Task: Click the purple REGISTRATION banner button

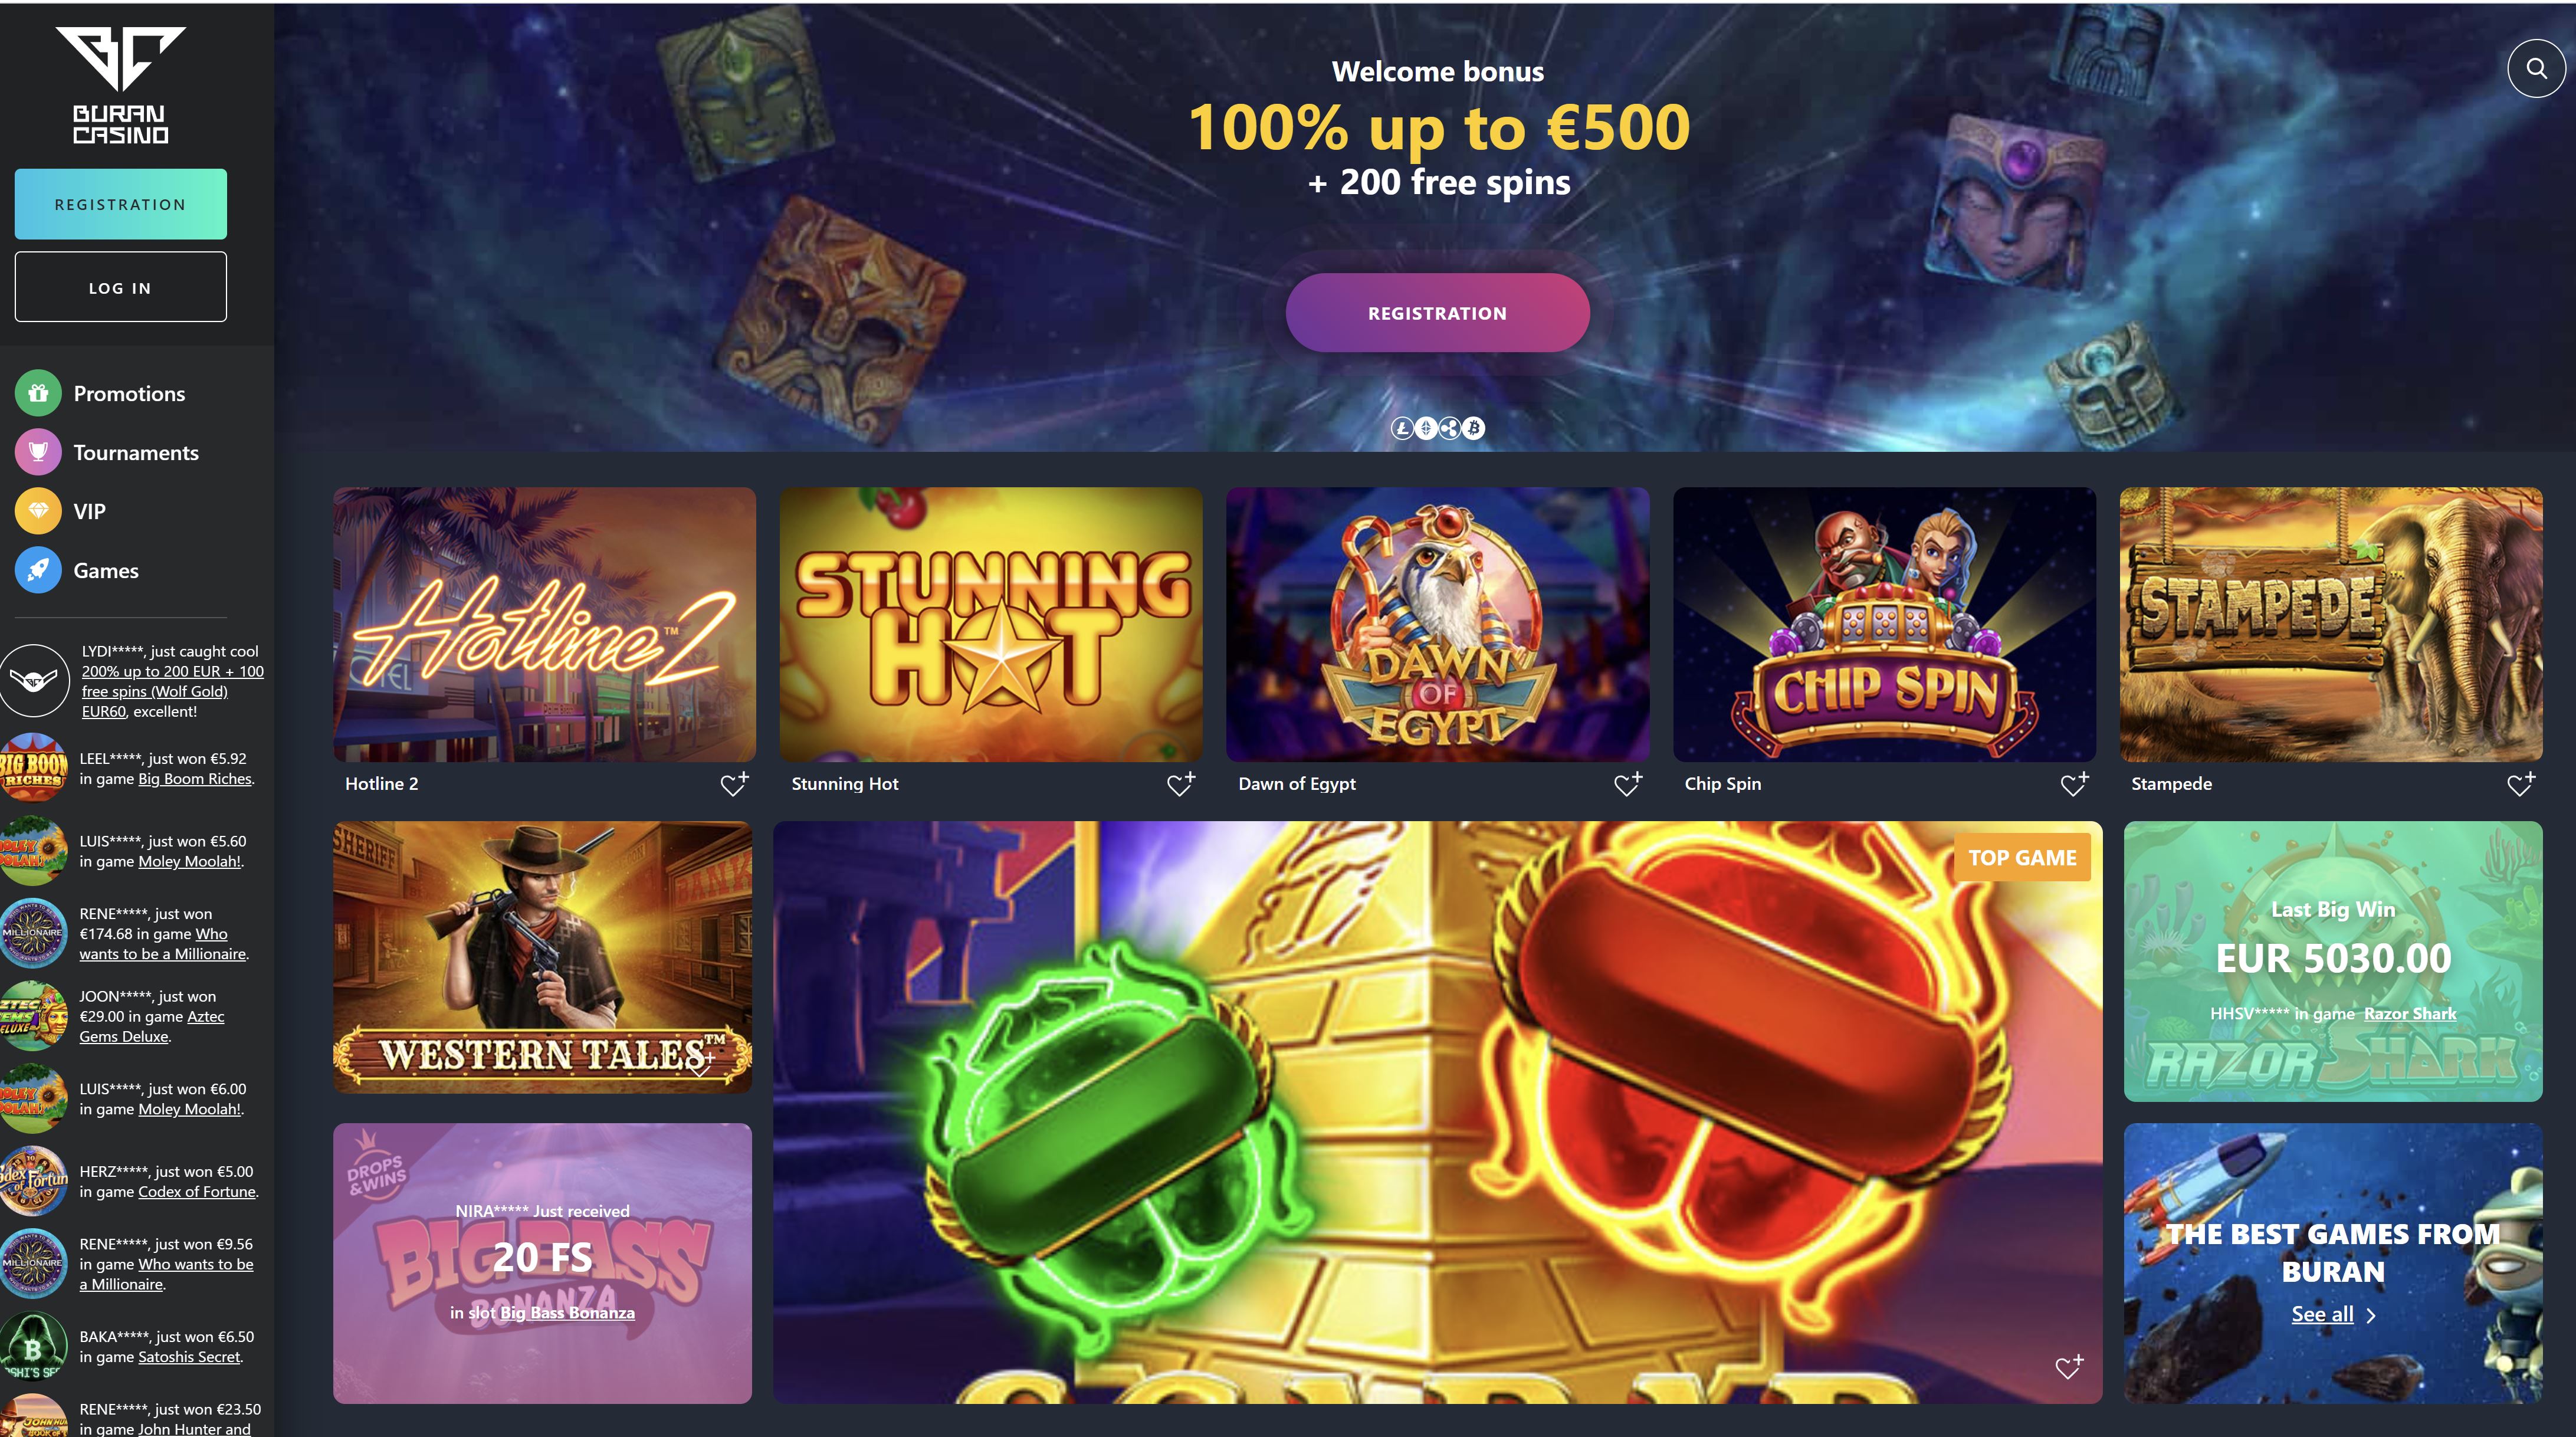Action: point(1437,313)
